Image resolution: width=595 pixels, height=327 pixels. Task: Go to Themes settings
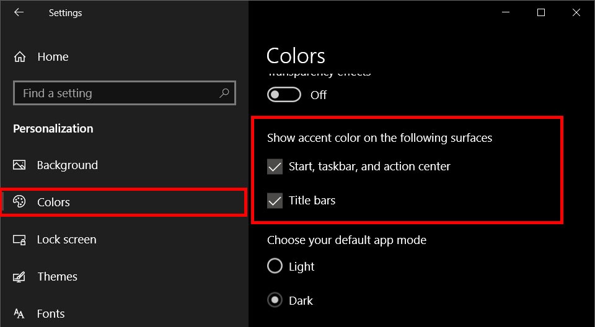pos(57,277)
